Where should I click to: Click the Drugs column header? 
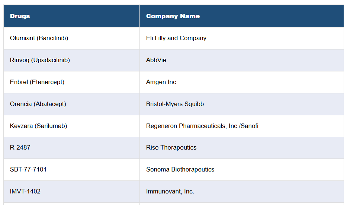(20, 16)
